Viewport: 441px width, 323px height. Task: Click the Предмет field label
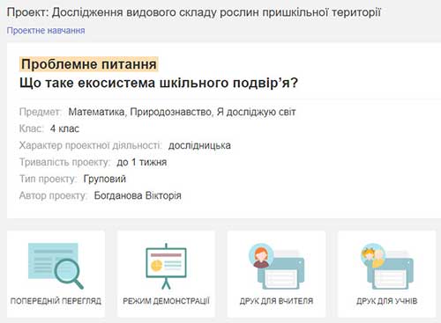pyautogui.click(x=41, y=112)
